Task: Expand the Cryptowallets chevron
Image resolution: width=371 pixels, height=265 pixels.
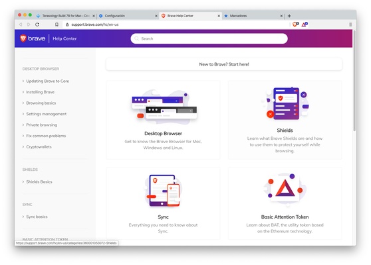Action: pos(23,146)
